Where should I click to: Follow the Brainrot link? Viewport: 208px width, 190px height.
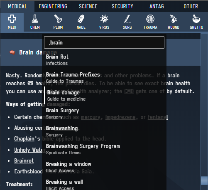[x=24, y=160]
